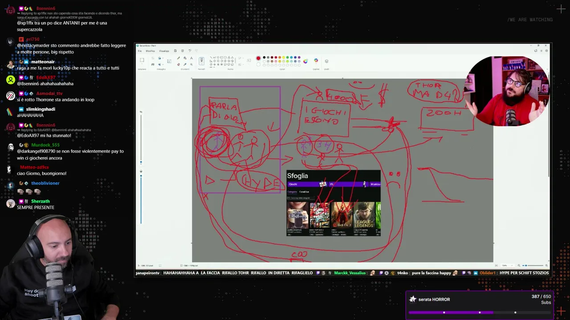This screenshot has height=320, width=570.
Task: Select the Pencil tool
Action: click(179, 58)
